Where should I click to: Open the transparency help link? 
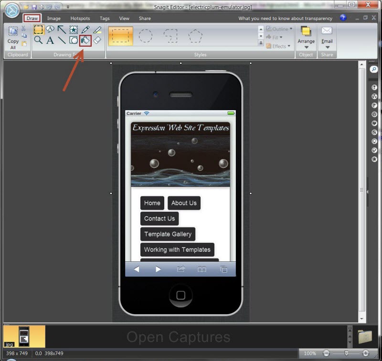click(285, 18)
